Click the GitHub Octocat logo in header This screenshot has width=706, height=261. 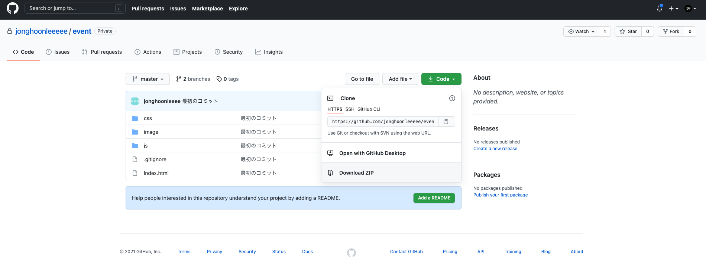(13, 8)
